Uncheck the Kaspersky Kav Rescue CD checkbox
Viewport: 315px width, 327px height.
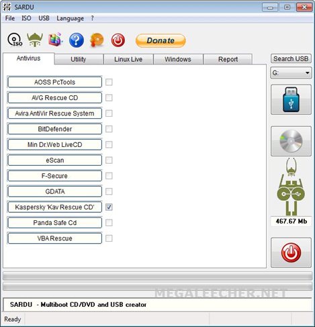point(109,207)
